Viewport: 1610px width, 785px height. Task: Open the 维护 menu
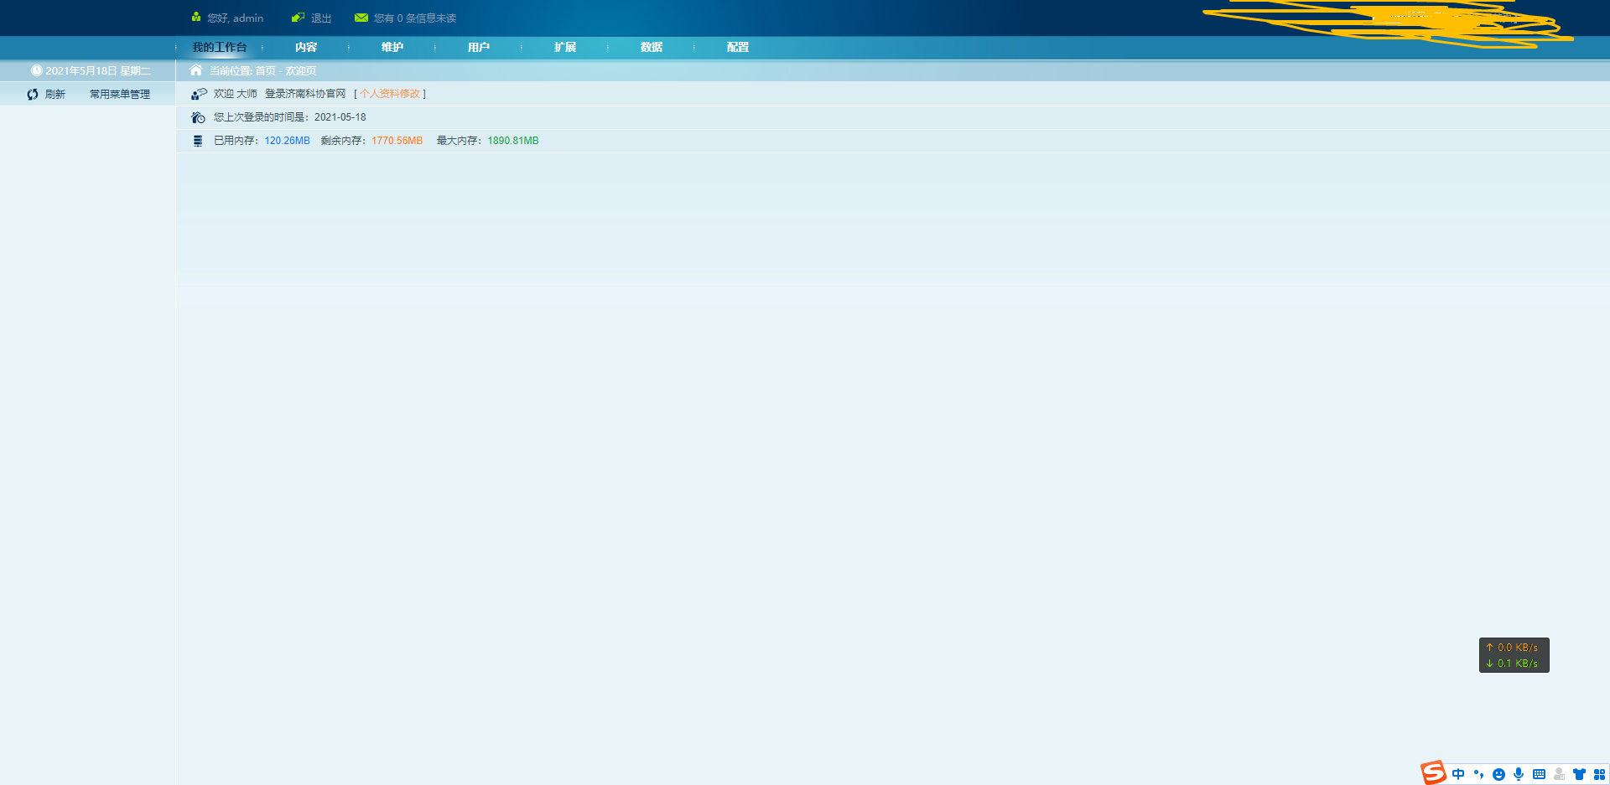(x=392, y=47)
